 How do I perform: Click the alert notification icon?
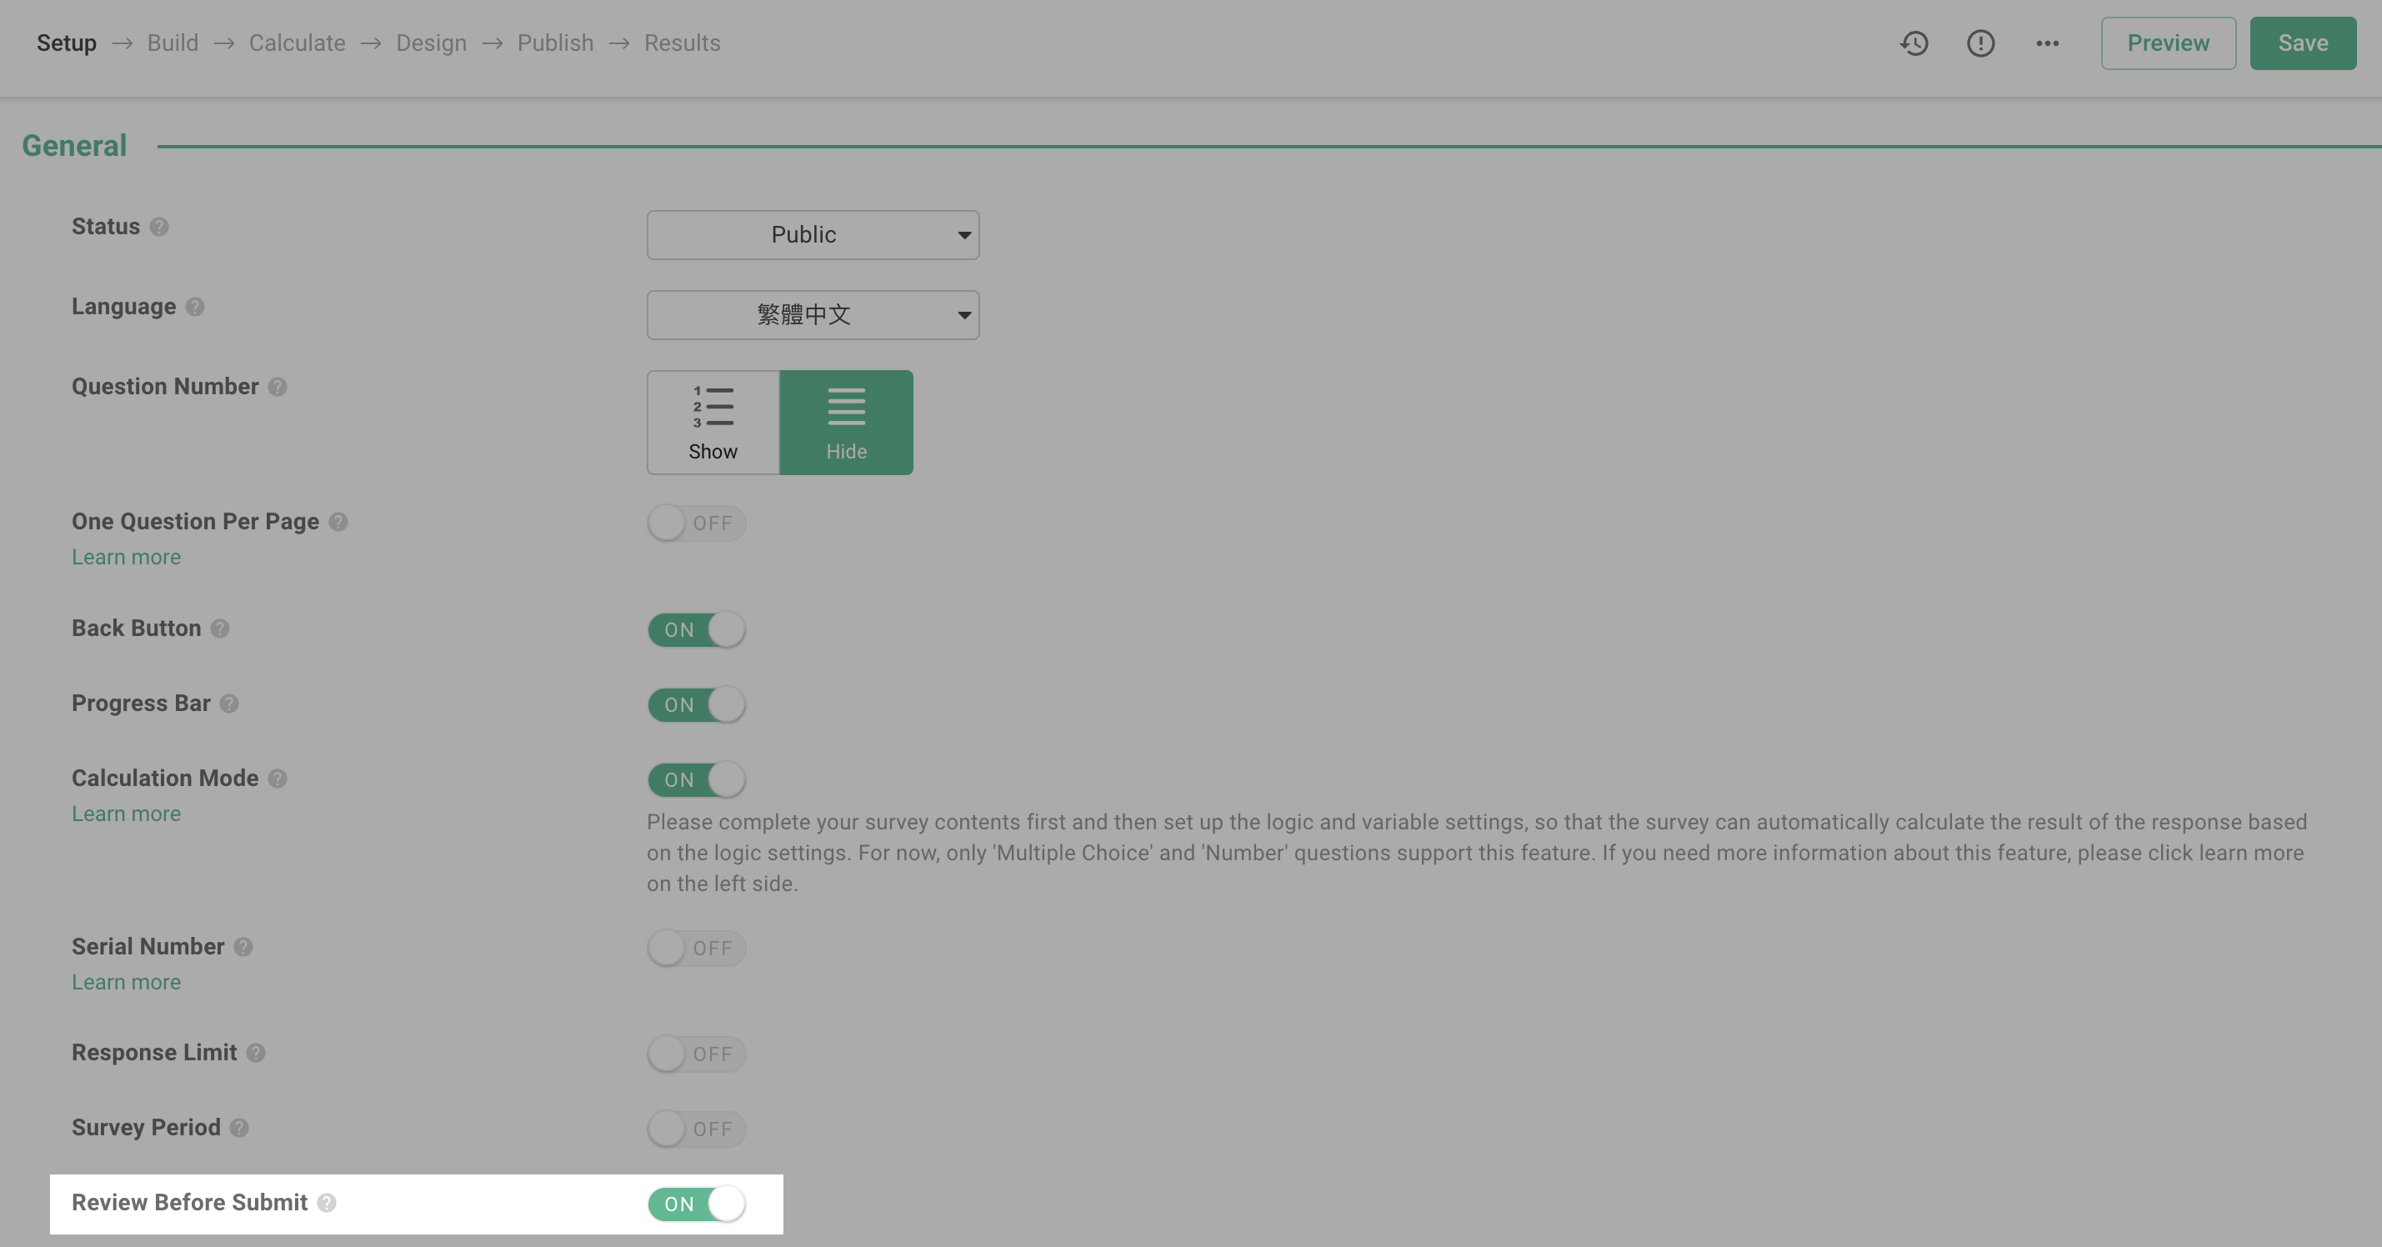pyautogui.click(x=1979, y=43)
